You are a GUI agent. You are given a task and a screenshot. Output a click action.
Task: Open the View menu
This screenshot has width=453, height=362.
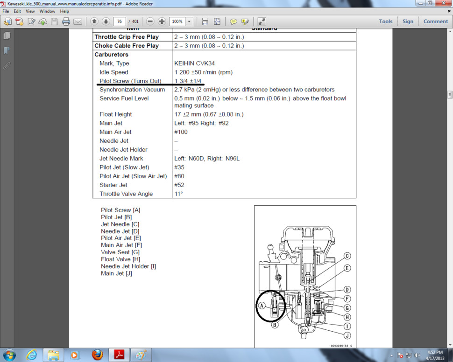pyautogui.click(x=30, y=11)
